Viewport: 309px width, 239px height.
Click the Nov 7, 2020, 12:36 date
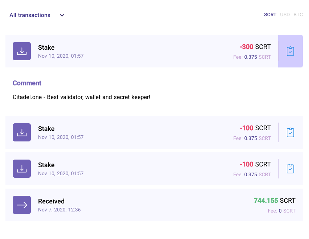[59, 210]
